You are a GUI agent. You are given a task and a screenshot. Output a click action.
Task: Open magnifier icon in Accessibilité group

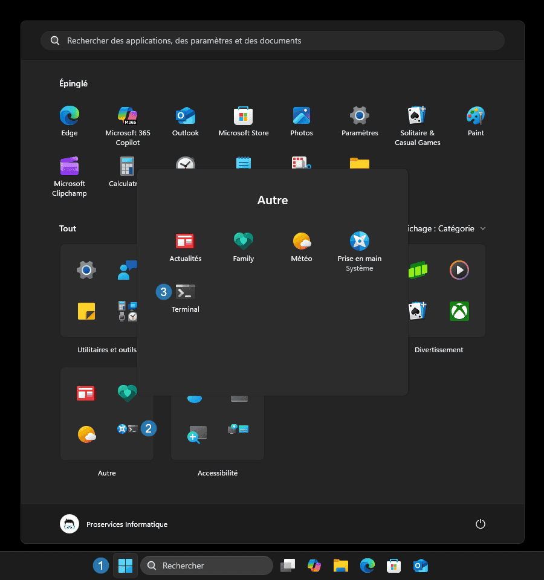coord(197,434)
